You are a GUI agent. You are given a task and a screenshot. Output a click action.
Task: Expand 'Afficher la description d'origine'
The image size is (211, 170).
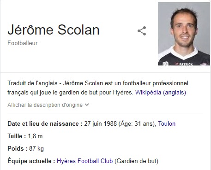click(48, 105)
